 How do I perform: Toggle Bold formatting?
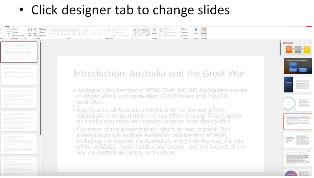pos(52,34)
